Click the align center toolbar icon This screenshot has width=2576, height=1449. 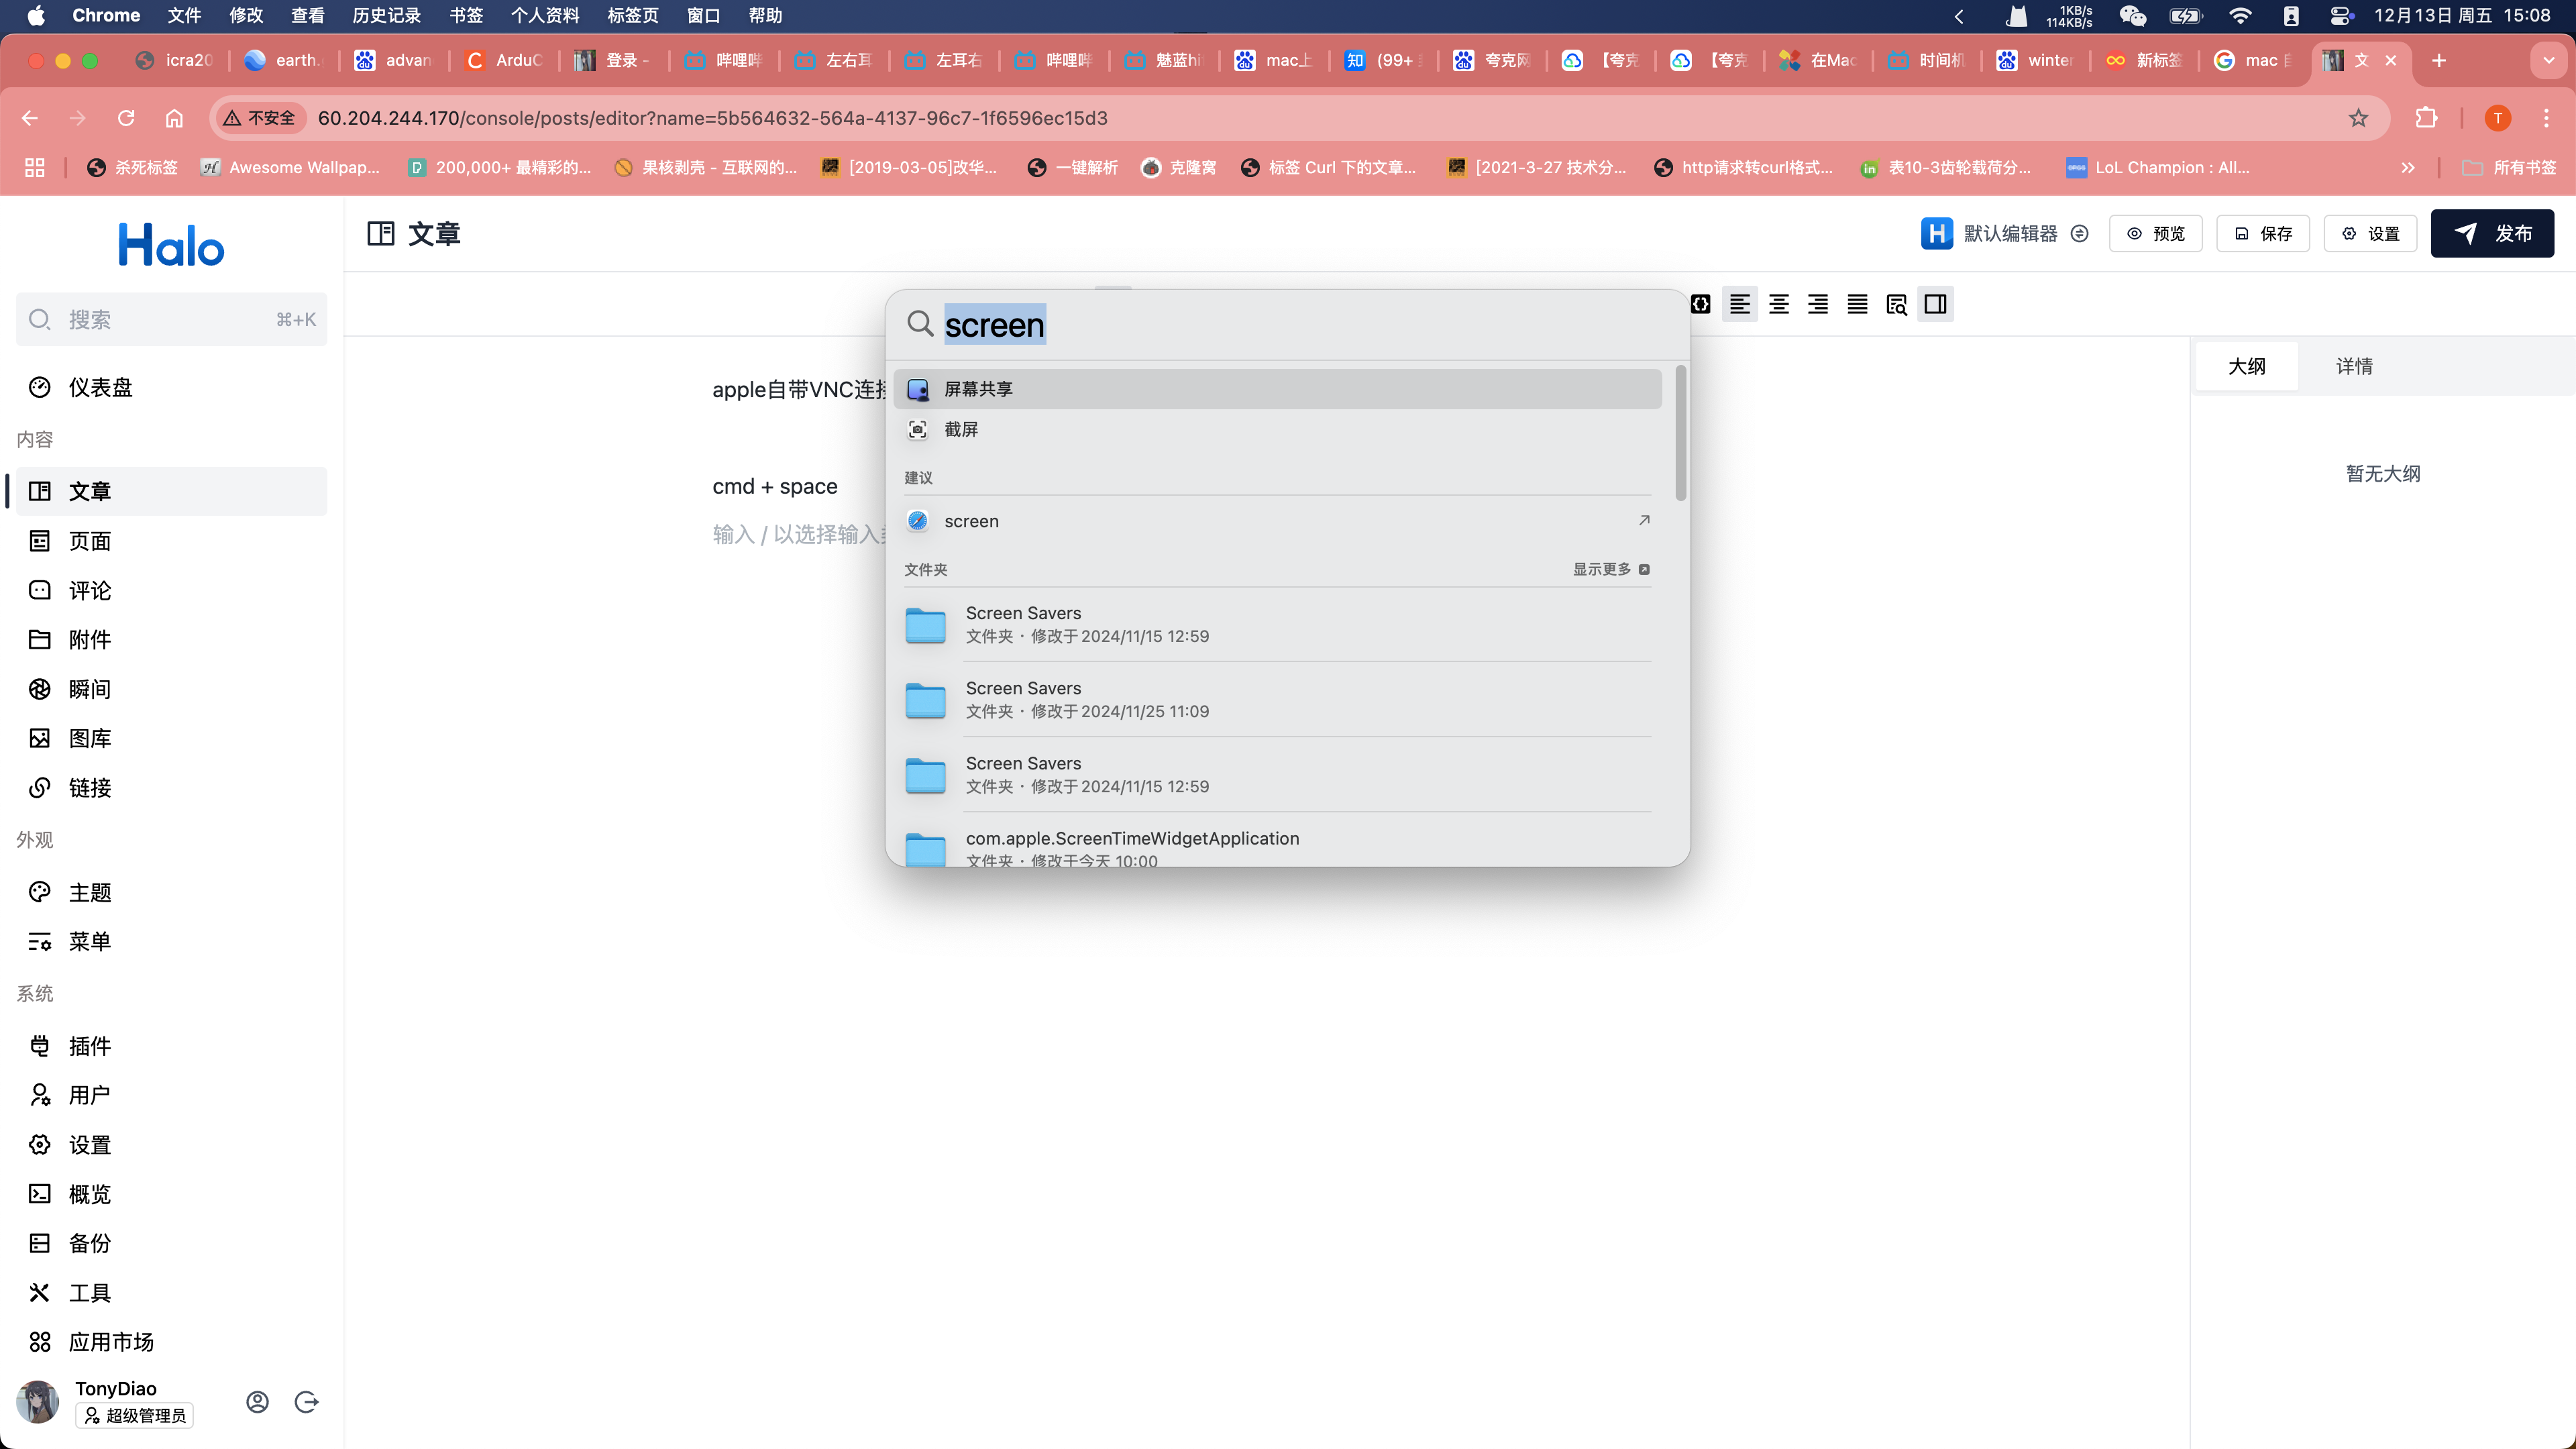pyautogui.click(x=1778, y=304)
